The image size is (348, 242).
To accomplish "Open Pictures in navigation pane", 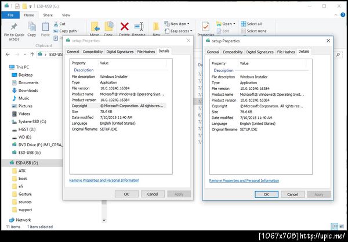I will point(22,106).
